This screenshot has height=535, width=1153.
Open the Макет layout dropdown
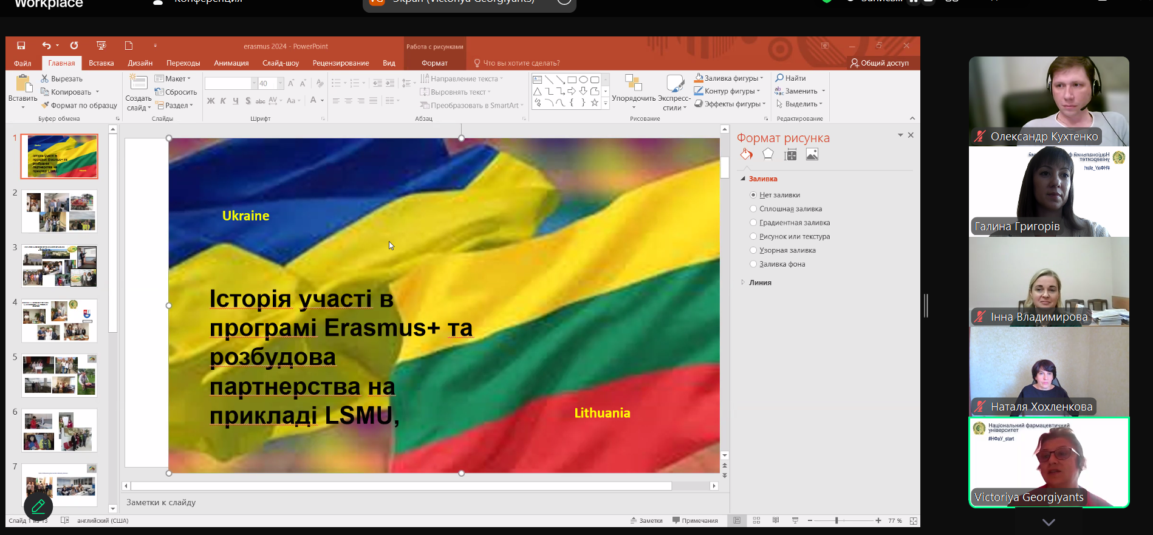tap(173, 79)
